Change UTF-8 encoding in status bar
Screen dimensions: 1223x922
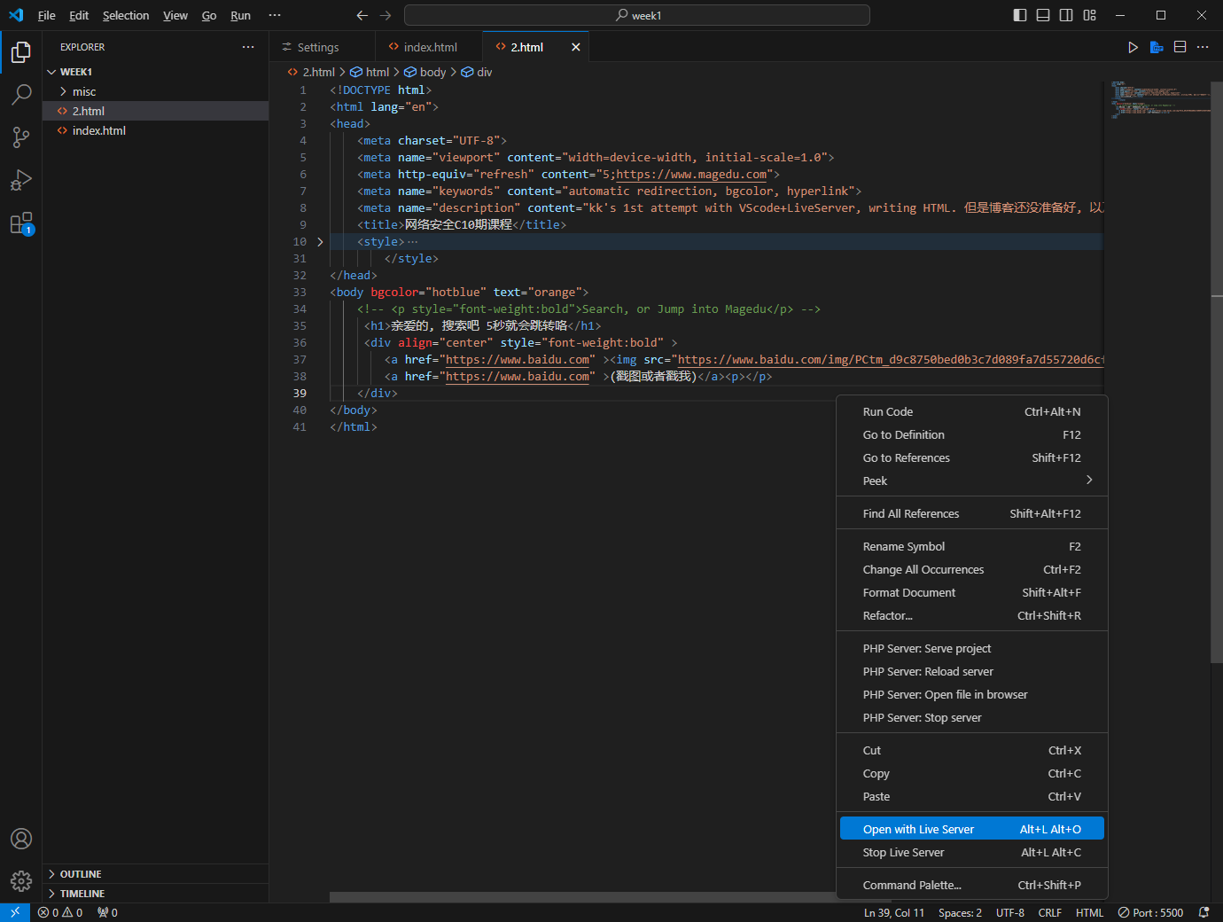1010,912
